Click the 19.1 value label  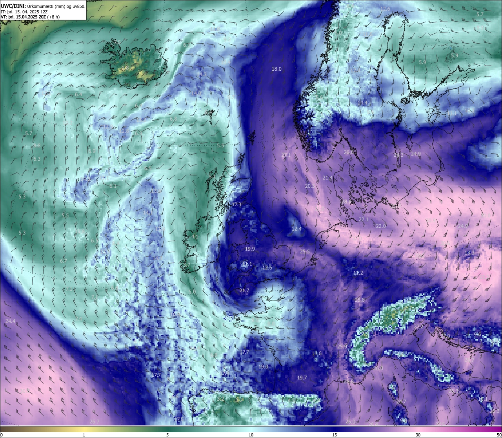click(x=483, y=399)
